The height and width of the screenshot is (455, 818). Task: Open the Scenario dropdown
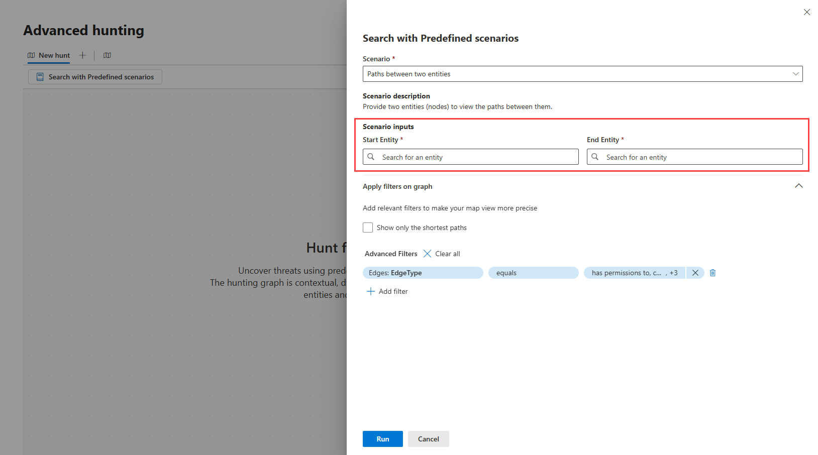point(582,74)
